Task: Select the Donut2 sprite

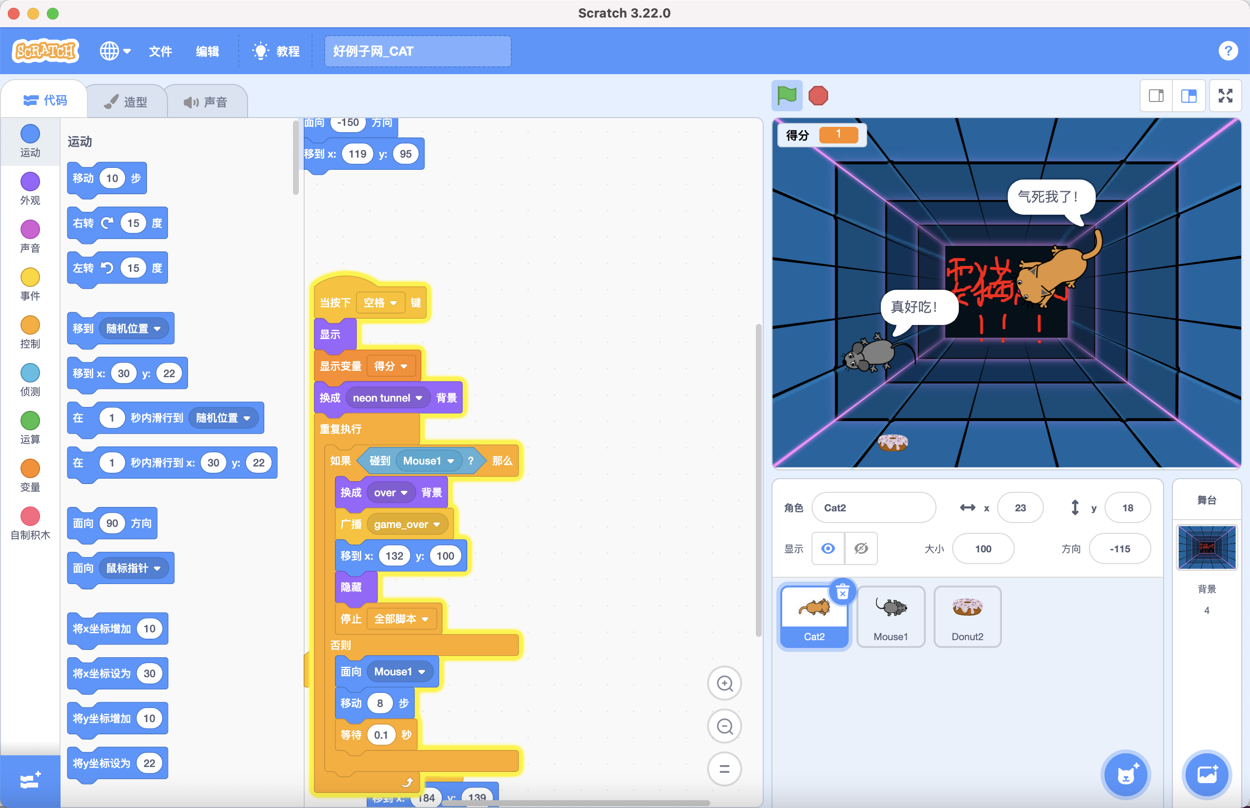Action: [967, 617]
